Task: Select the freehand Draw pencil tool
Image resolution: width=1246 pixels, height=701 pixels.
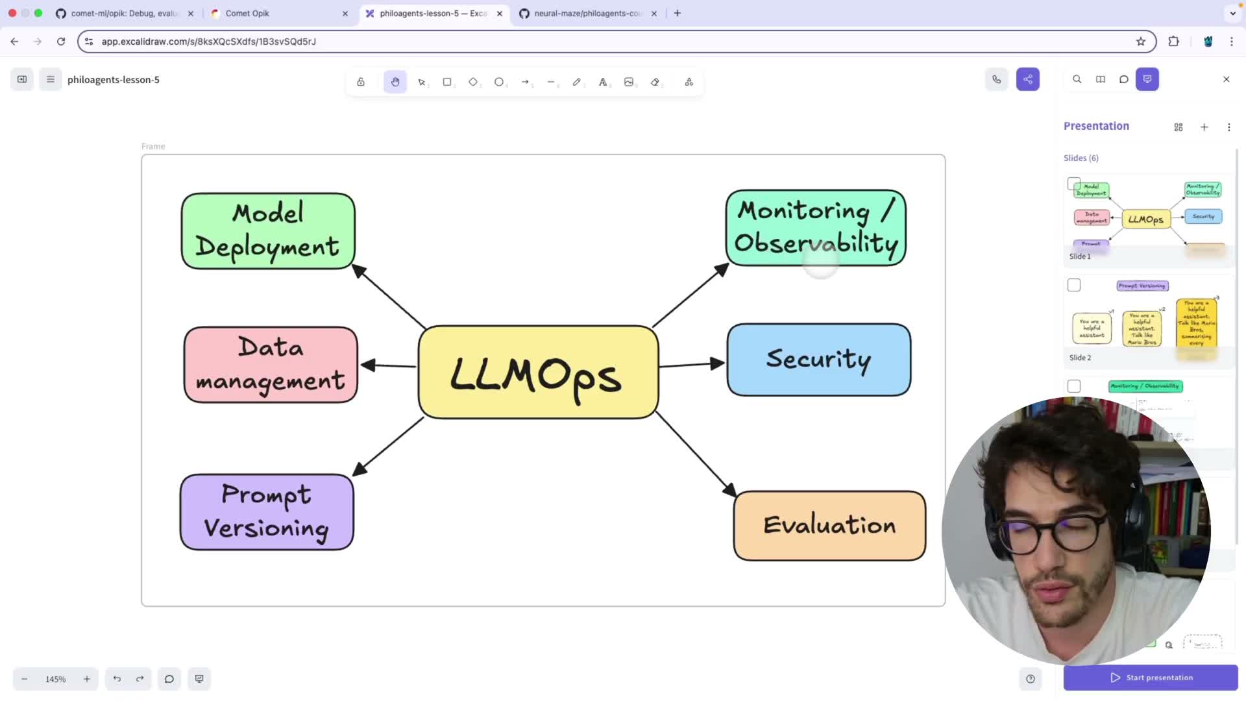Action: point(576,82)
